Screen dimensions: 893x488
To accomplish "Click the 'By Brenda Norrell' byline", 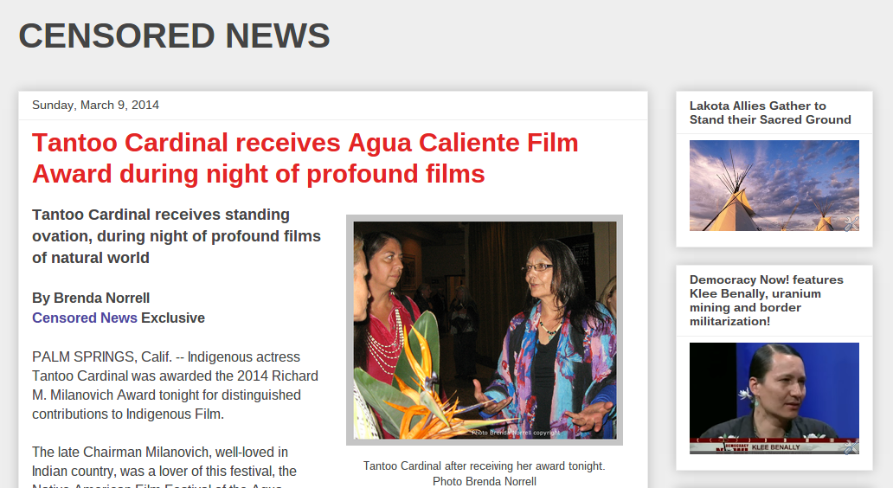I will point(91,298).
